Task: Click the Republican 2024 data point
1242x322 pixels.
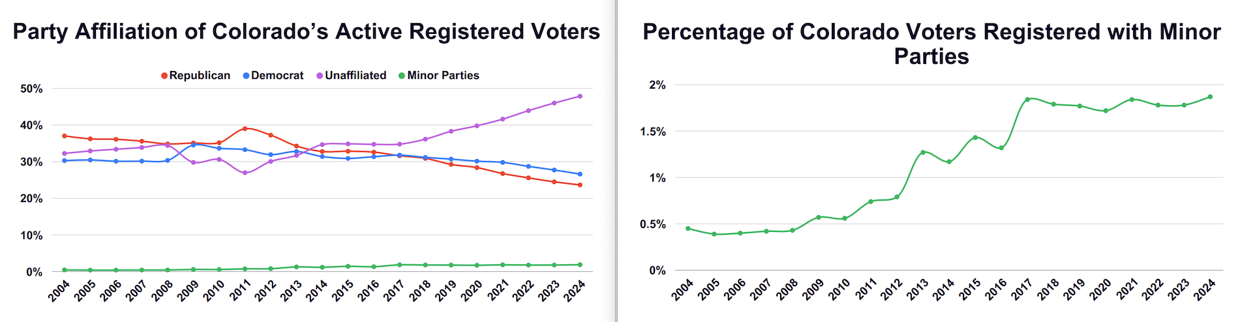Action: pos(580,185)
